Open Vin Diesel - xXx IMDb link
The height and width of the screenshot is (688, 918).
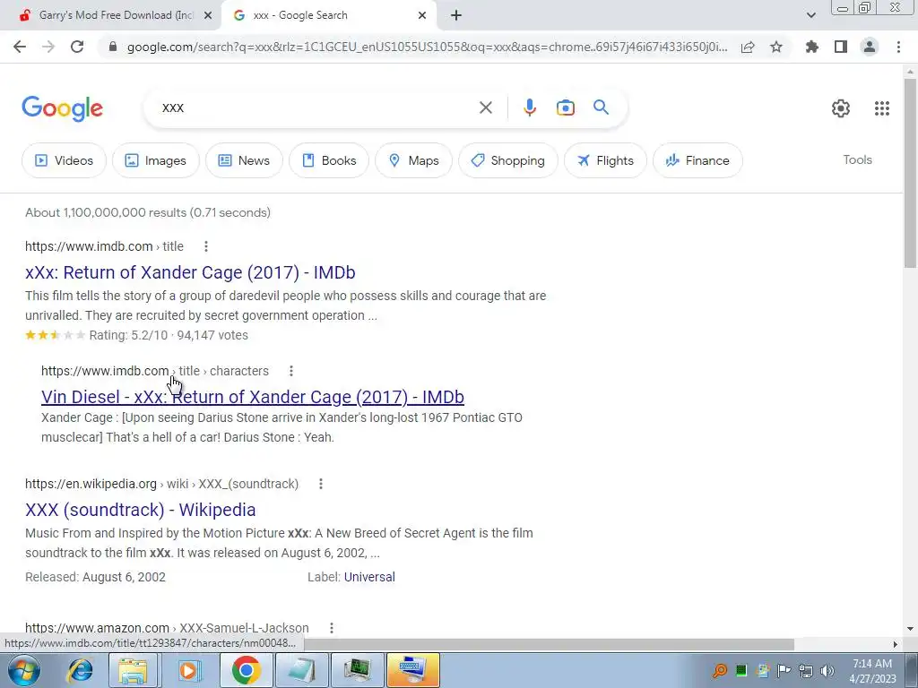point(252,397)
